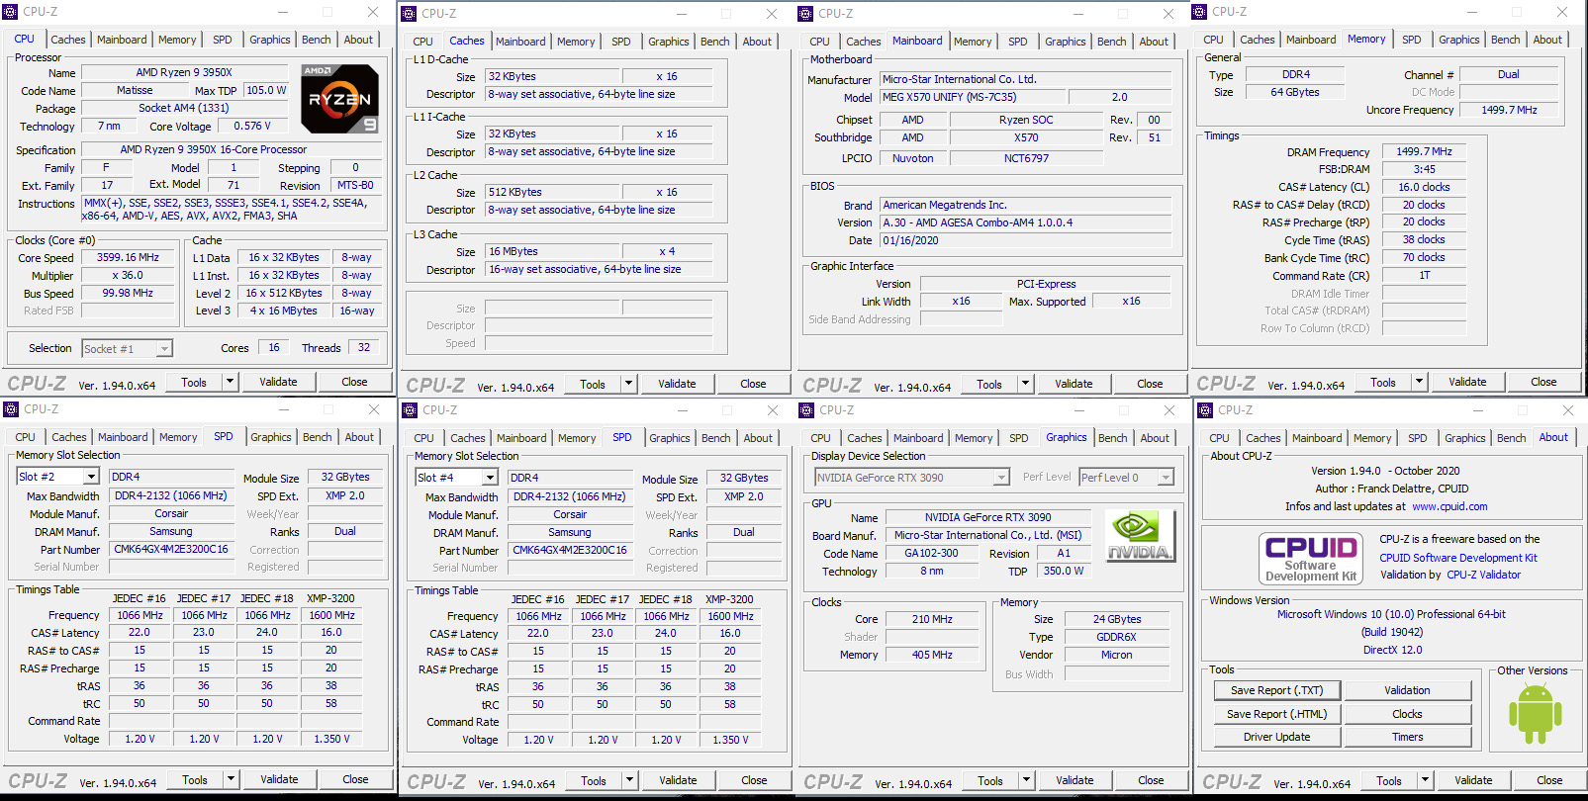Click the MEG X570 UNIFY (MS-7C35) model field
The width and height of the screenshot is (1588, 801).
pos(973,97)
